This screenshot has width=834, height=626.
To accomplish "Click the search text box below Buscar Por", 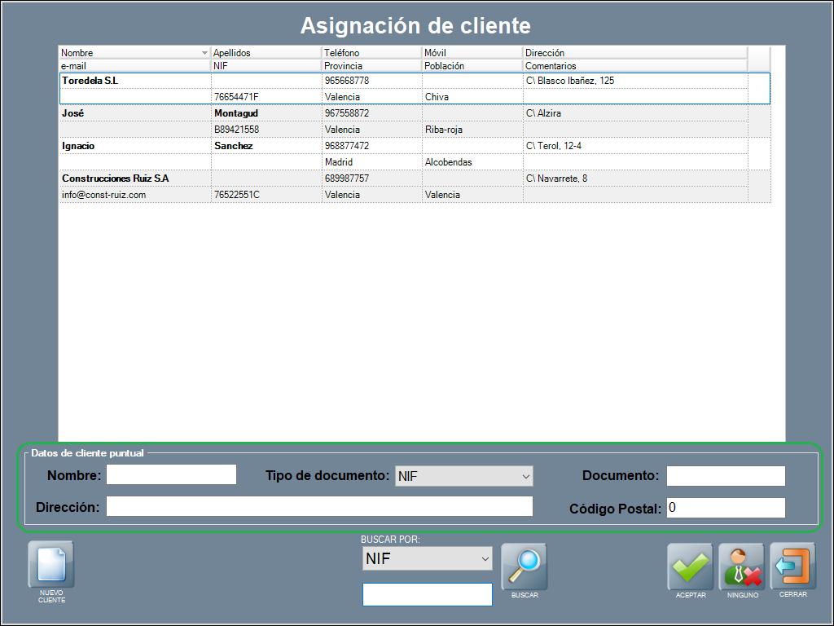I will pos(427,595).
